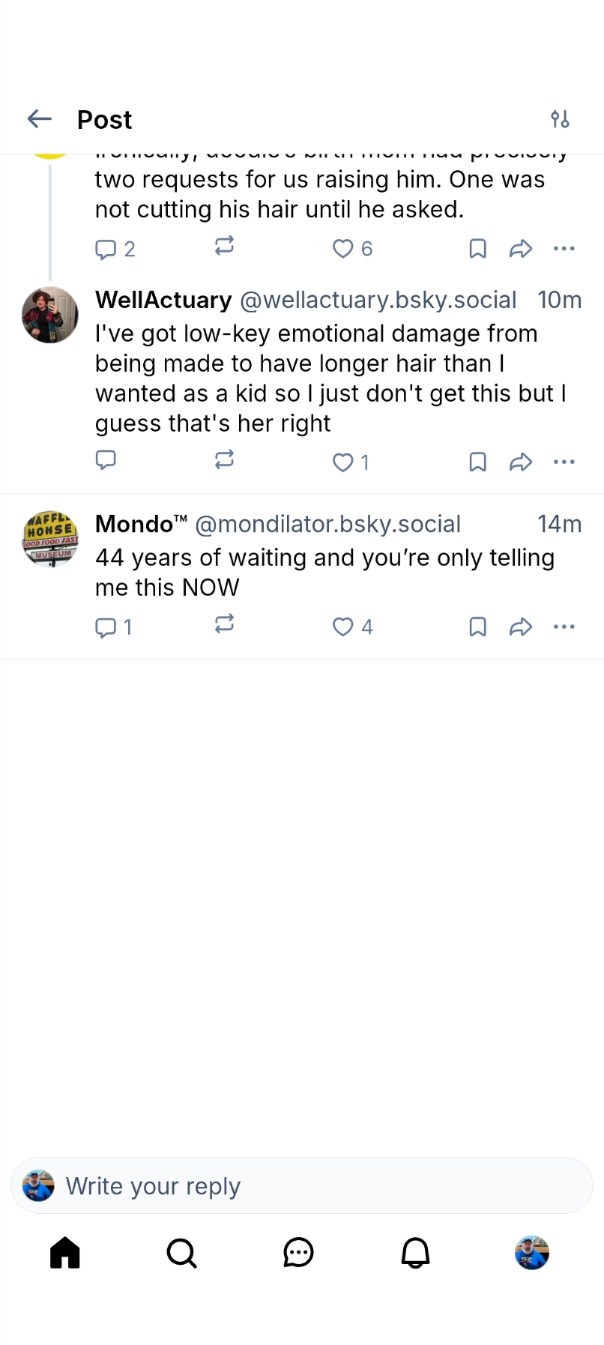Image resolution: width=604 pixels, height=1345 pixels.
Task: Open the @wellactuary.bsky.social profile link
Action: (378, 300)
